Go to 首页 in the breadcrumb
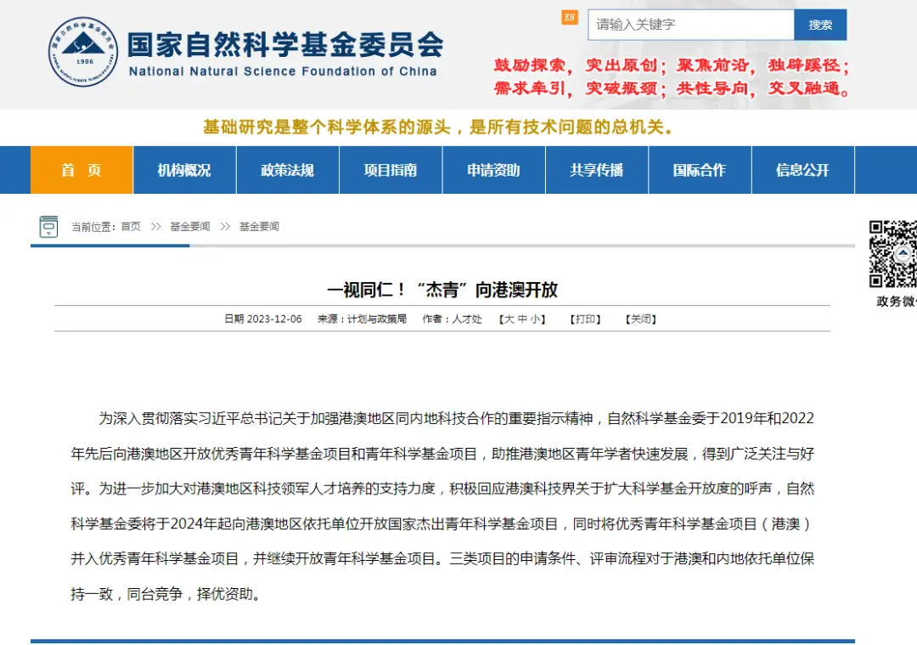Viewport: 917px width, 645px height. (131, 227)
